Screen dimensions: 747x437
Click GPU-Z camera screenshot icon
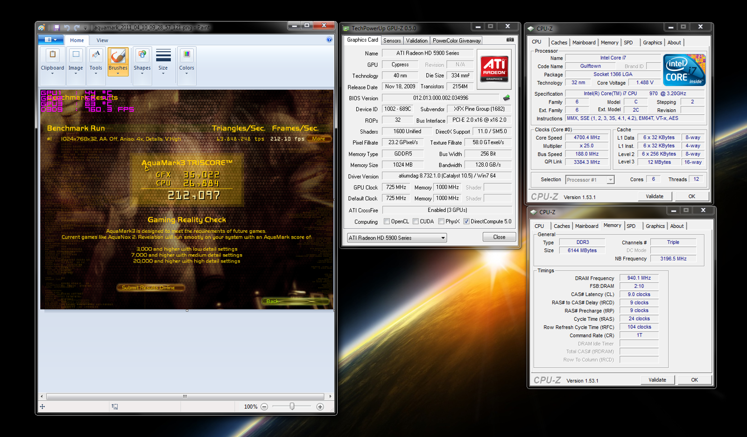point(510,40)
